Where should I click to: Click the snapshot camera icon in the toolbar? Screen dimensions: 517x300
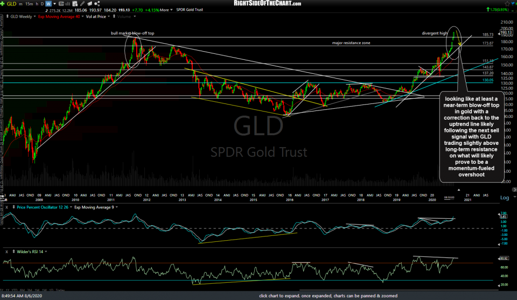[90, 4]
